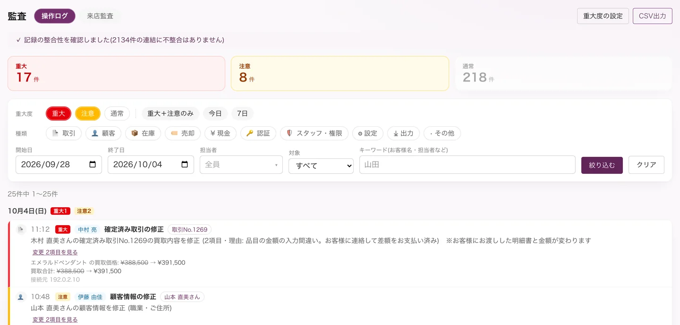Image resolution: width=680 pixels, height=325 pixels.
Task: Filter by 顧客 type
Action: coord(103,133)
